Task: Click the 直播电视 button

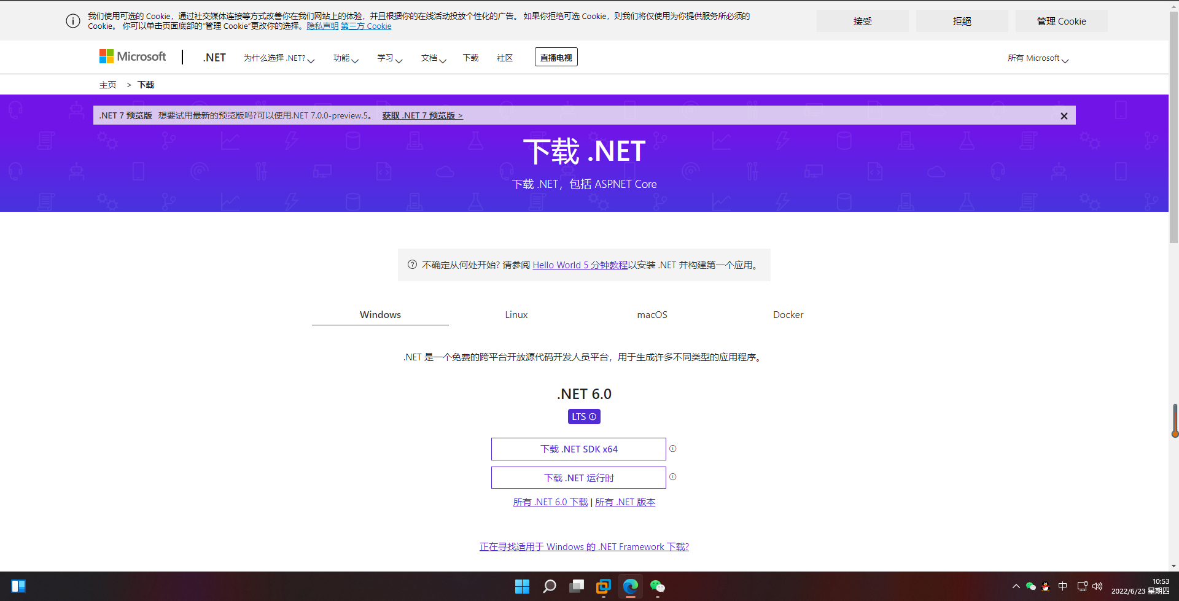Action: tap(556, 57)
